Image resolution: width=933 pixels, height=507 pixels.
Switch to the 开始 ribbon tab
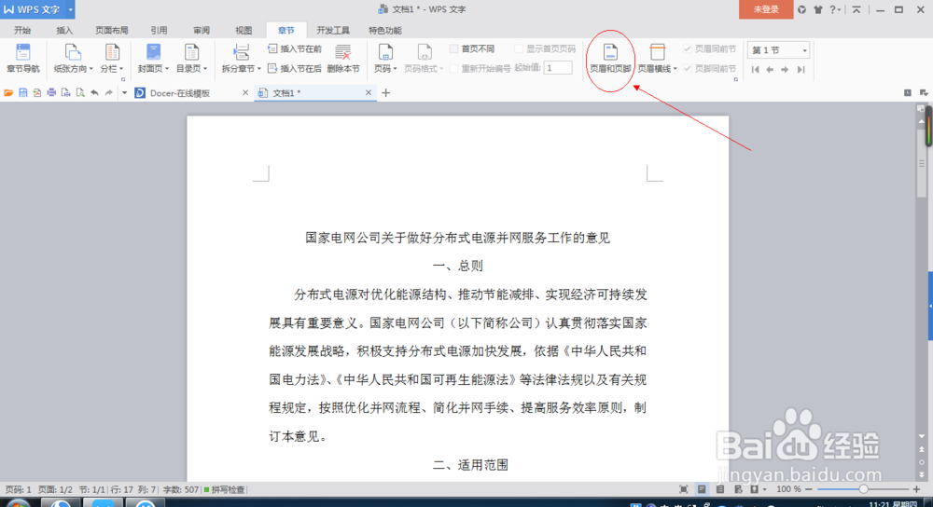22,31
